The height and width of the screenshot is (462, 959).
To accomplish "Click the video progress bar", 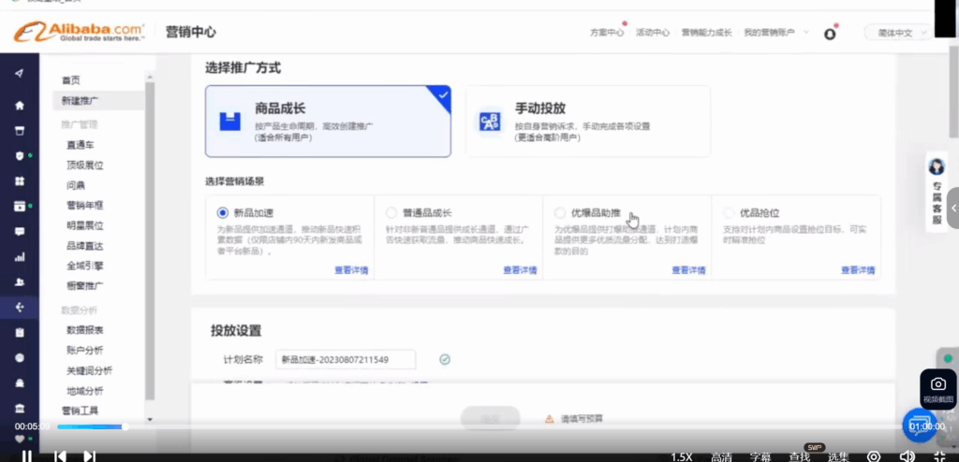I will [468, 426].
